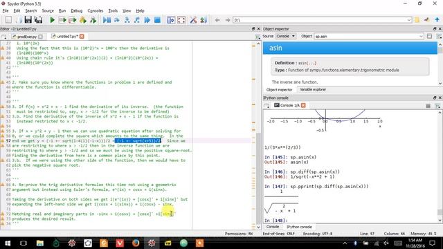
Task: Maximize the current pane
Action: 171,20
